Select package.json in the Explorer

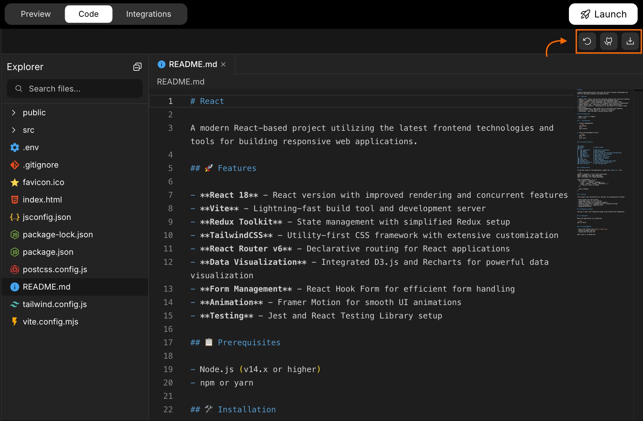(x=48, y=252)
